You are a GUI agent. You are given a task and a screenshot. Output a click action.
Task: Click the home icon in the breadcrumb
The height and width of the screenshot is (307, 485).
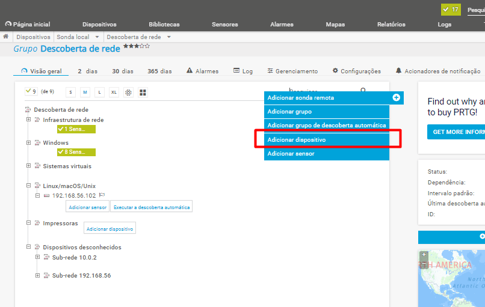(x=5, y=37)
